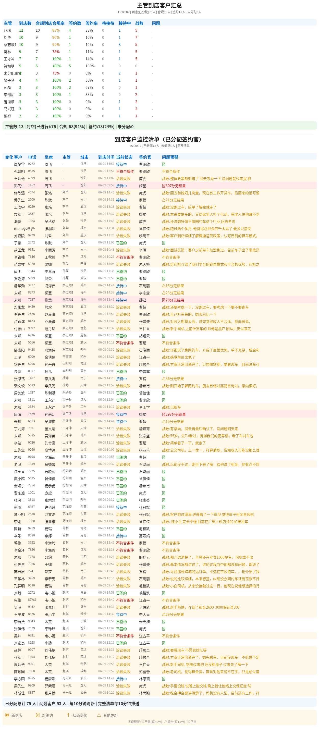The width and height of the screenshot is (319, 736).
Task: Click the warning triangle in 杨学勤's row
Action: (x=164, y=286)
